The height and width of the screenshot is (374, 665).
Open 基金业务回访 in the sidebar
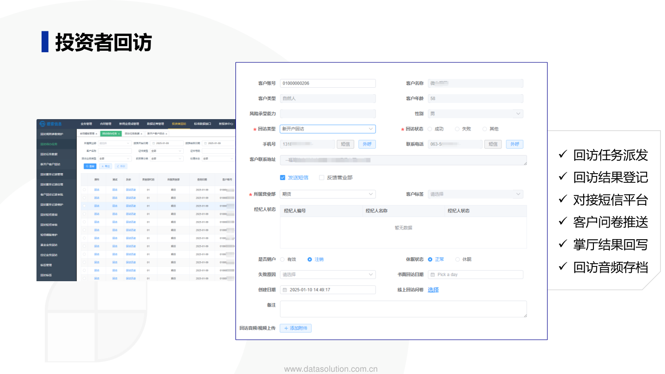56,245
